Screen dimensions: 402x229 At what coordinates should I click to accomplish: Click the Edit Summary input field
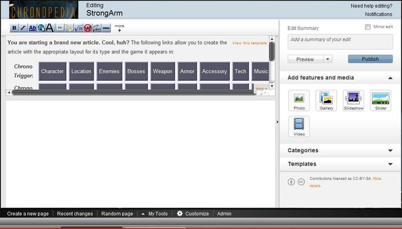pos(340,41)
